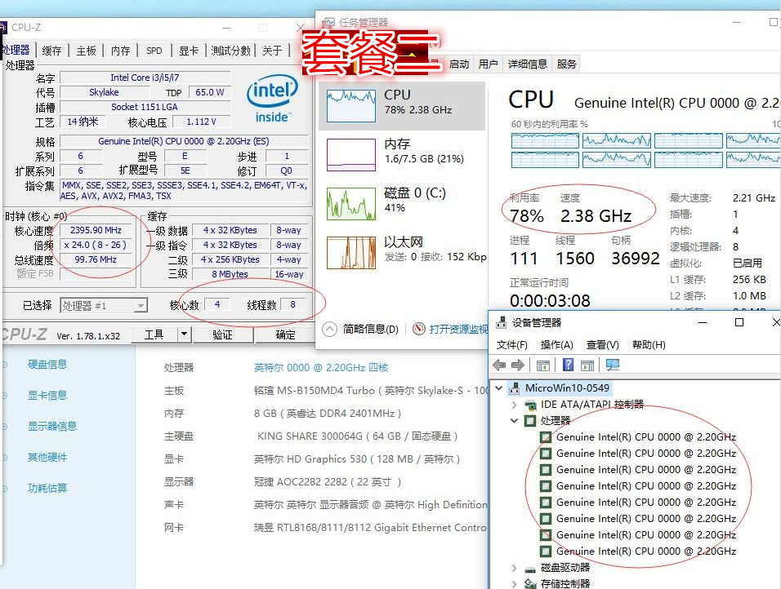Open the 关于 tab in CPU-Z
Screen dimensions: 781x589
tap(272, 51)
